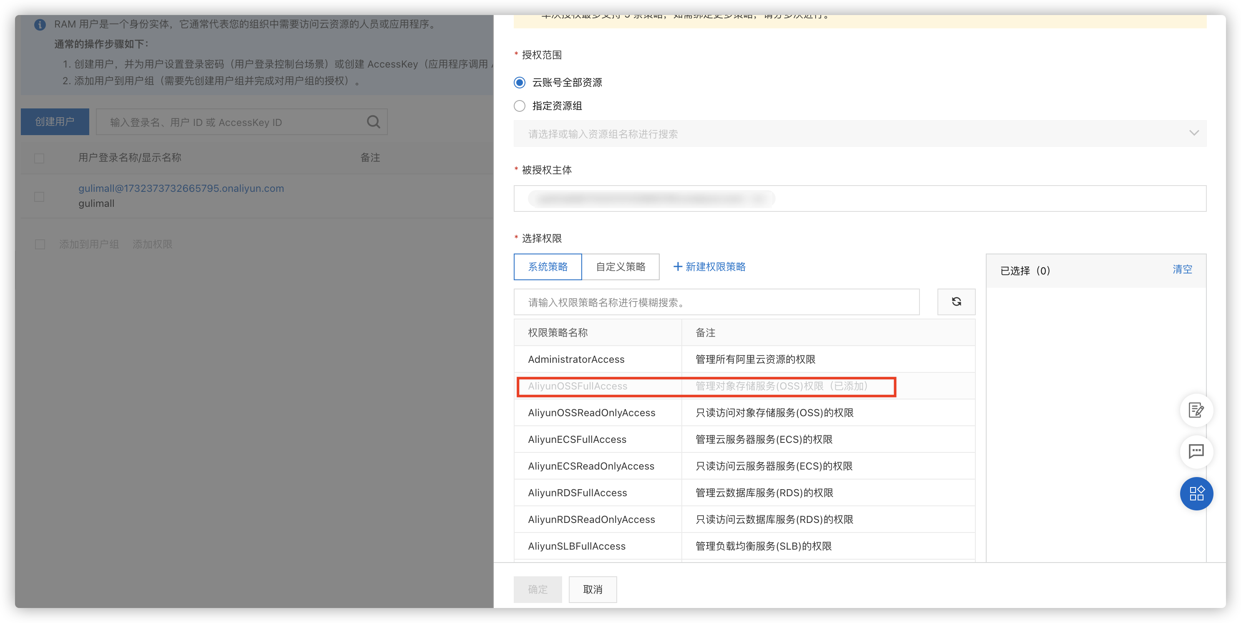The width and height of the screenshot is (1241, 623).
Task: Click the user search magnifier icon
Action: (373, 122)
